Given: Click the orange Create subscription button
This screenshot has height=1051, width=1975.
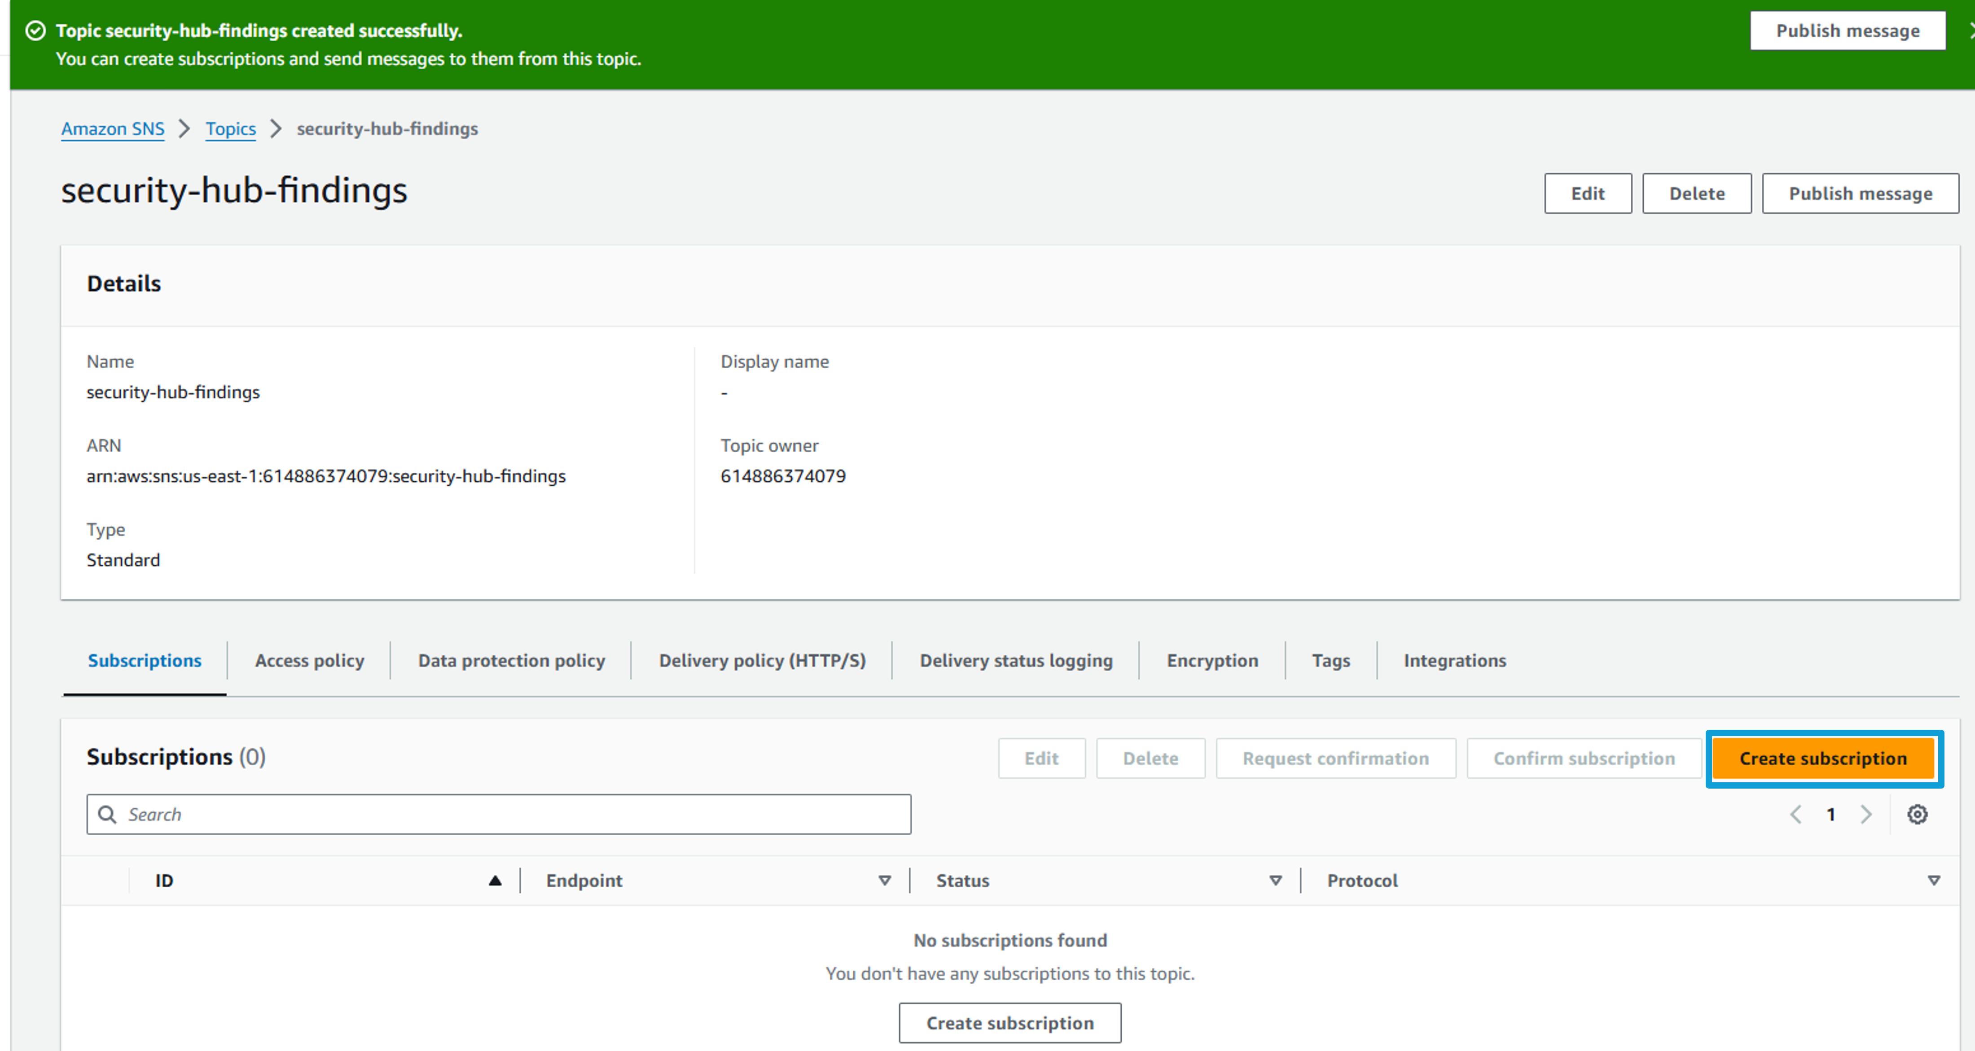Looking at the screenshot, I should pos(1823,759).
